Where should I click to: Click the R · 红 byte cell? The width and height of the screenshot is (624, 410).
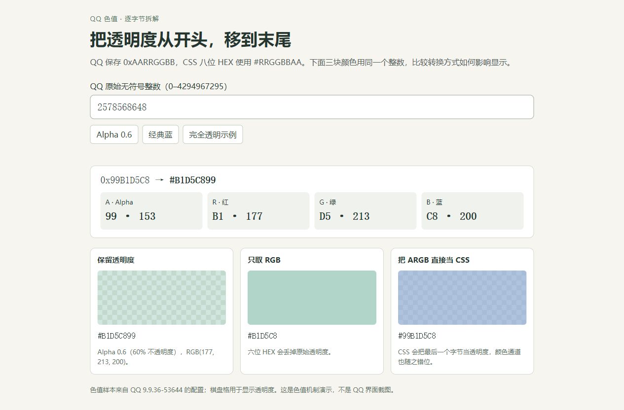[x=258, y=211]
